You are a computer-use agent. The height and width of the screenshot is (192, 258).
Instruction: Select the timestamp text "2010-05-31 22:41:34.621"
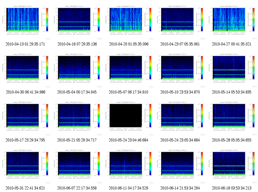point(25,188)
